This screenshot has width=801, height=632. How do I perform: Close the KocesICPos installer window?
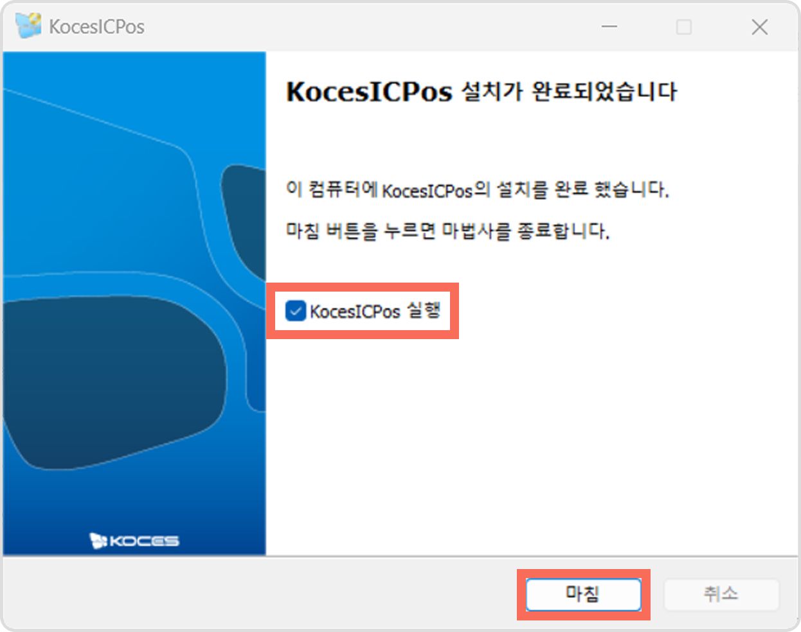tap(760, 27)
